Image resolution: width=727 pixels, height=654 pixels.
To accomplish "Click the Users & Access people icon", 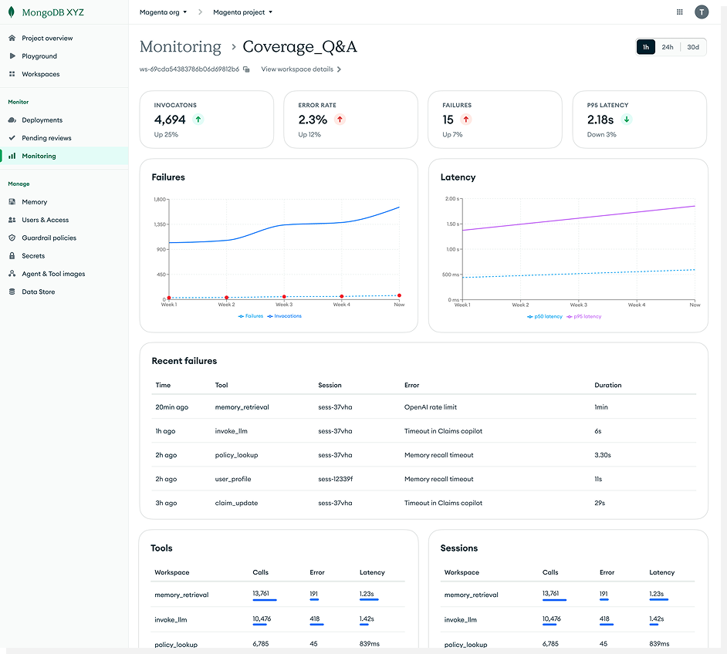I will click(12, 220).
